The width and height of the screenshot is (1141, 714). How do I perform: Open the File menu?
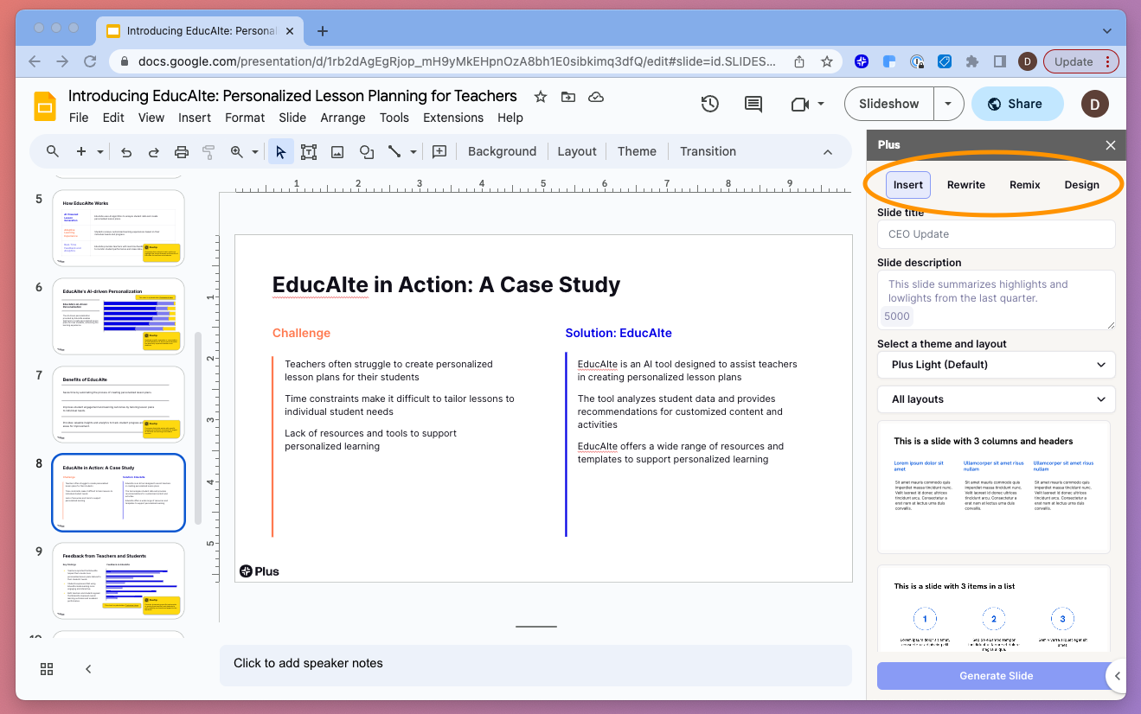(x=79, y=118)
